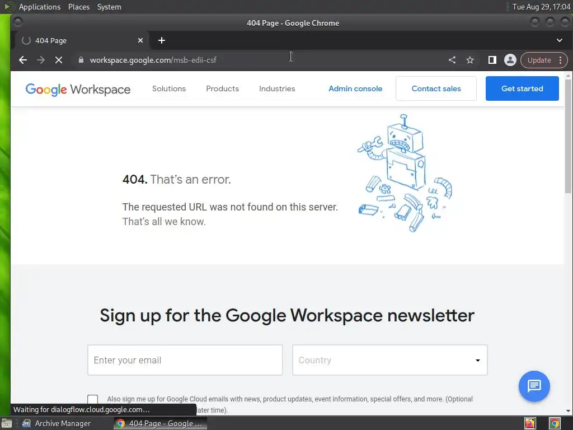This screenshot has width=573, height=430.
Task: Click the newsletter sign-up heading
Action: tap(287, 316)
